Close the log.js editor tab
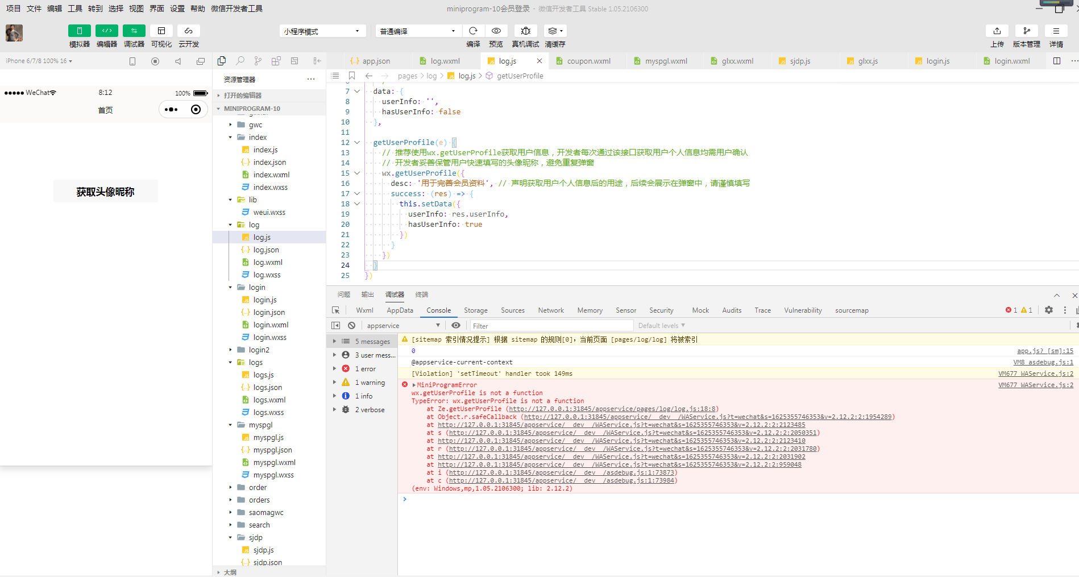Viewport: 1079px width, 577px height. [x=539, y=61]
